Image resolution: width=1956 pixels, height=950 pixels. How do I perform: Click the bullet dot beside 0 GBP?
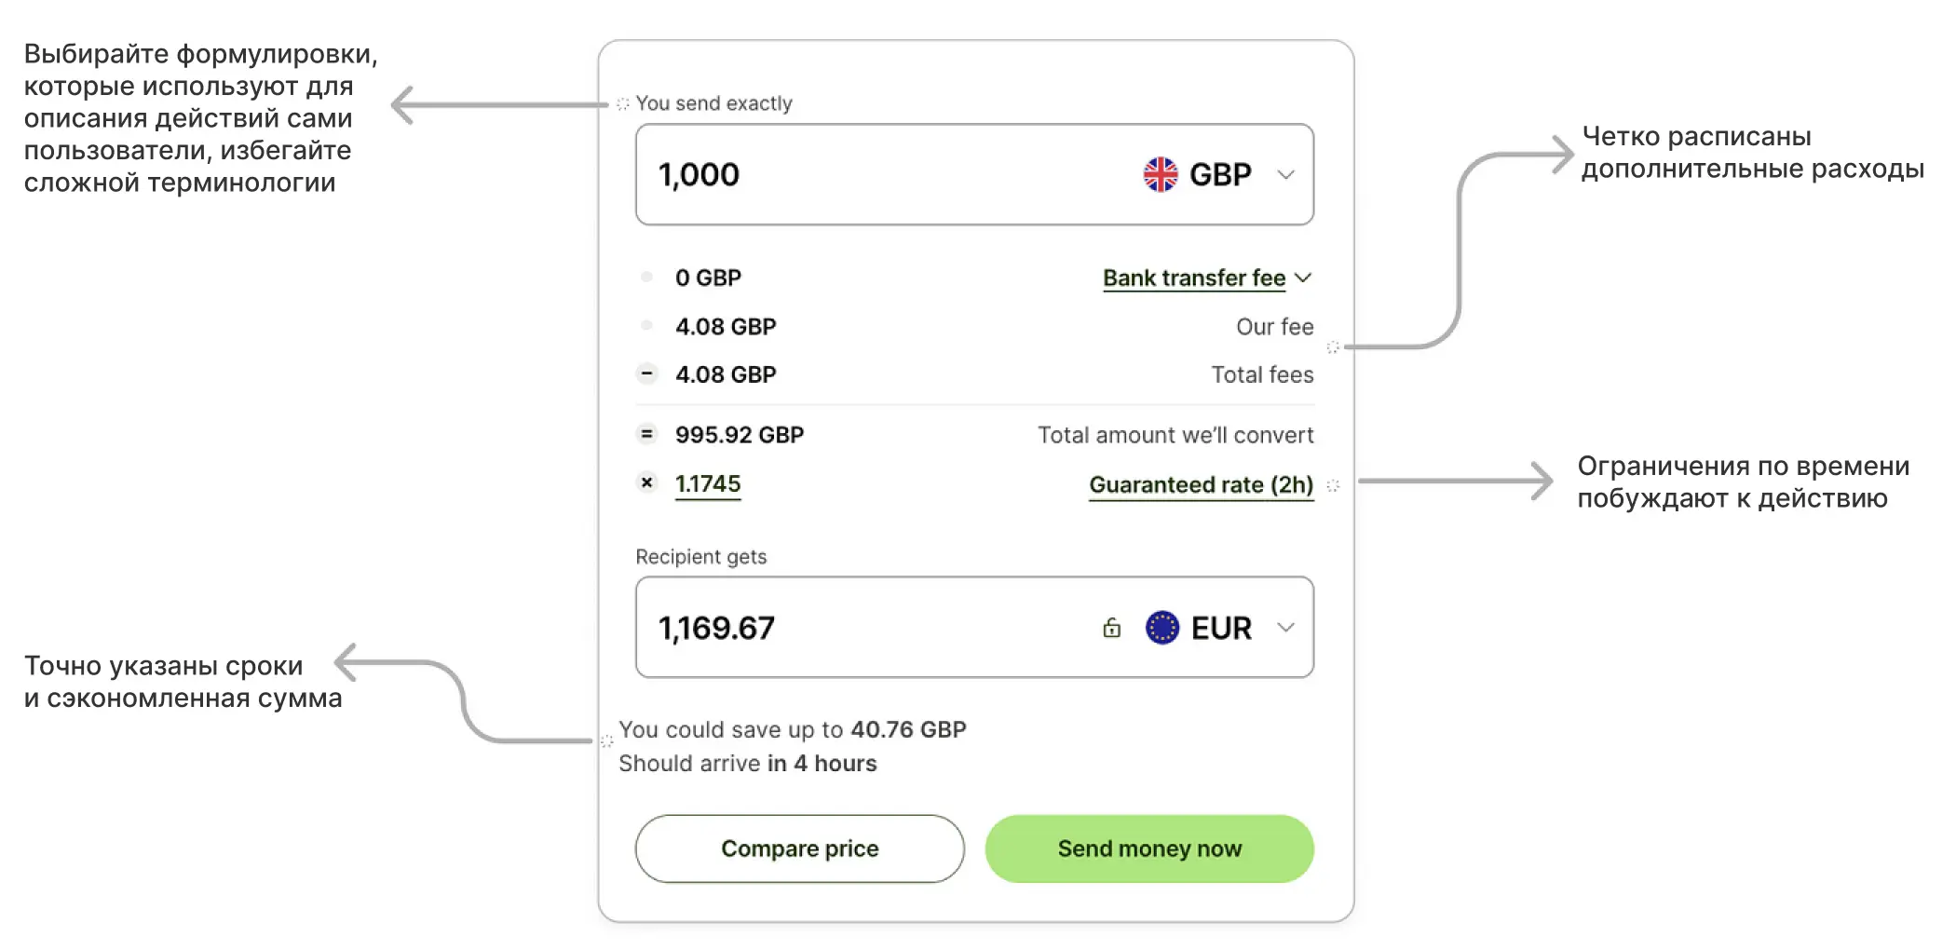coord(646,277)
